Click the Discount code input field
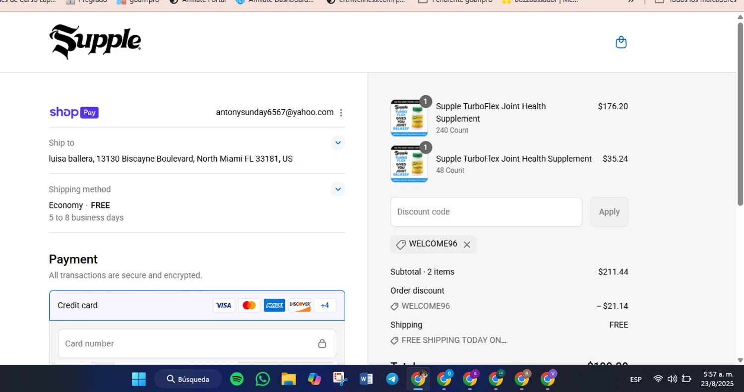744x392 pixels. pos(486,212)
